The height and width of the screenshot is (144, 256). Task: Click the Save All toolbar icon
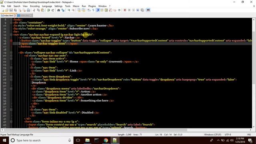[15, 10]
